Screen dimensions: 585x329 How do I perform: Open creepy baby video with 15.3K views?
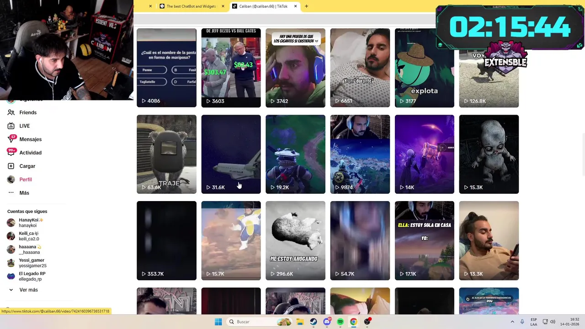(x=489, y=154)
